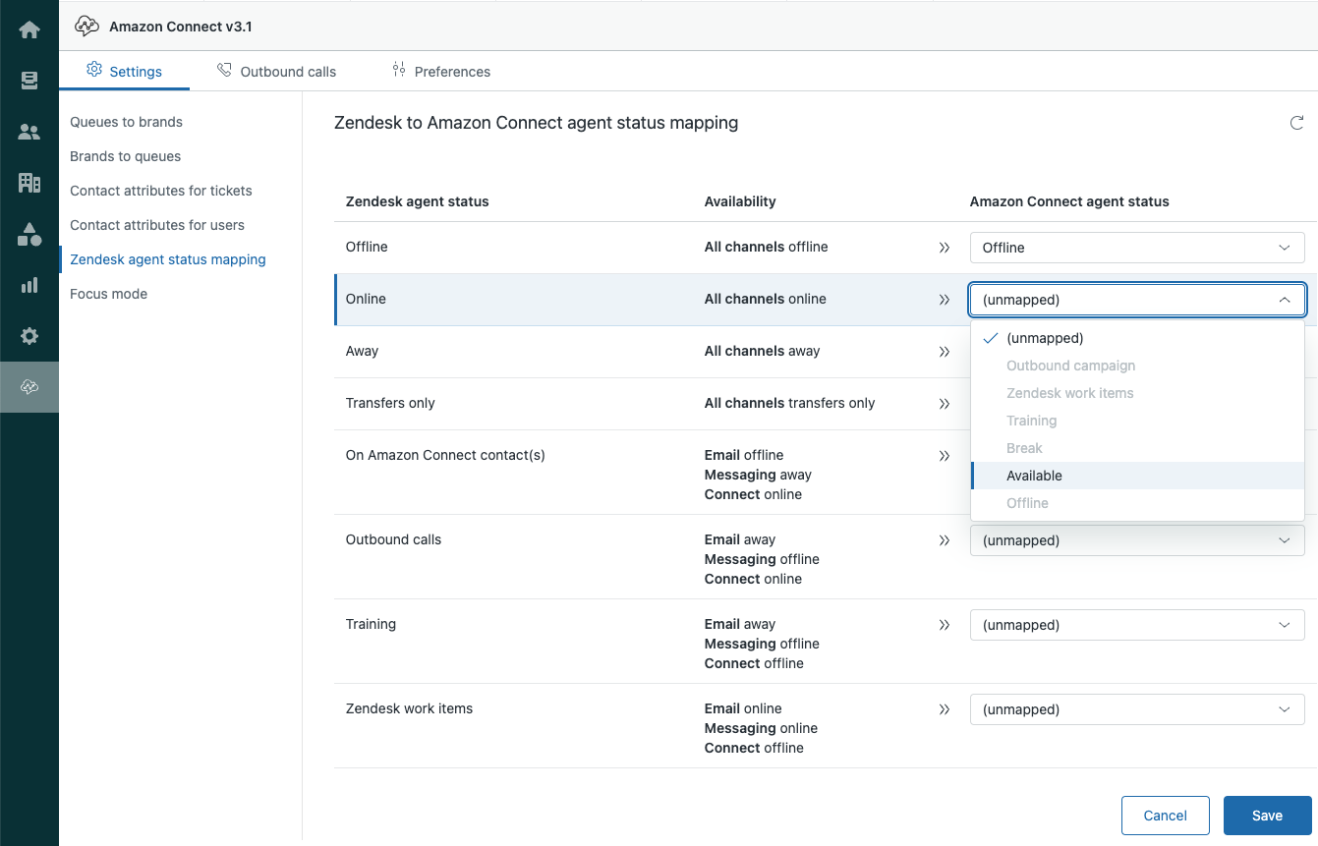Go to Focus mode settings
This screenshot has height=846, width=1318.
tap(109, 294)
